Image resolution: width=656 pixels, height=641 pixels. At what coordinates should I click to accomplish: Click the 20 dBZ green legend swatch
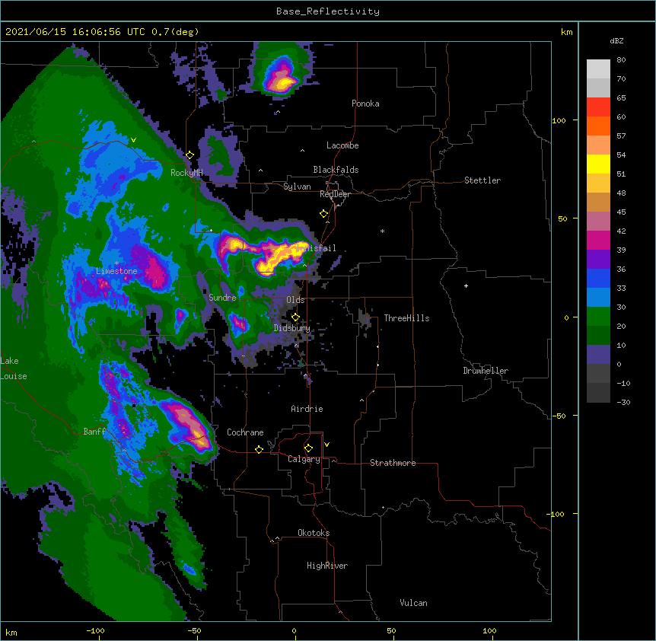coord(598,335)
